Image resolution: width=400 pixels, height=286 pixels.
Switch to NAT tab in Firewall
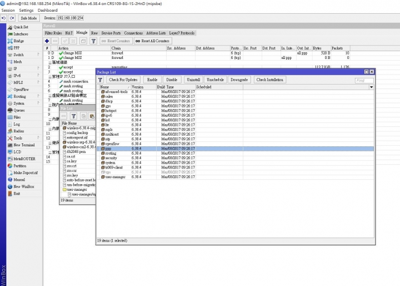(69, 33)
